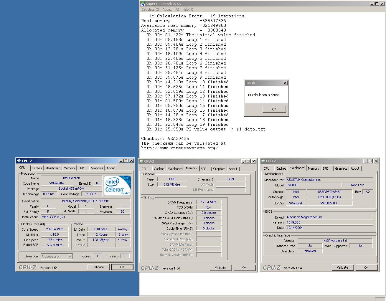
Task: Select Caches tab in the Mainboard CPU-Z window
Action: (x=281, y=168)
